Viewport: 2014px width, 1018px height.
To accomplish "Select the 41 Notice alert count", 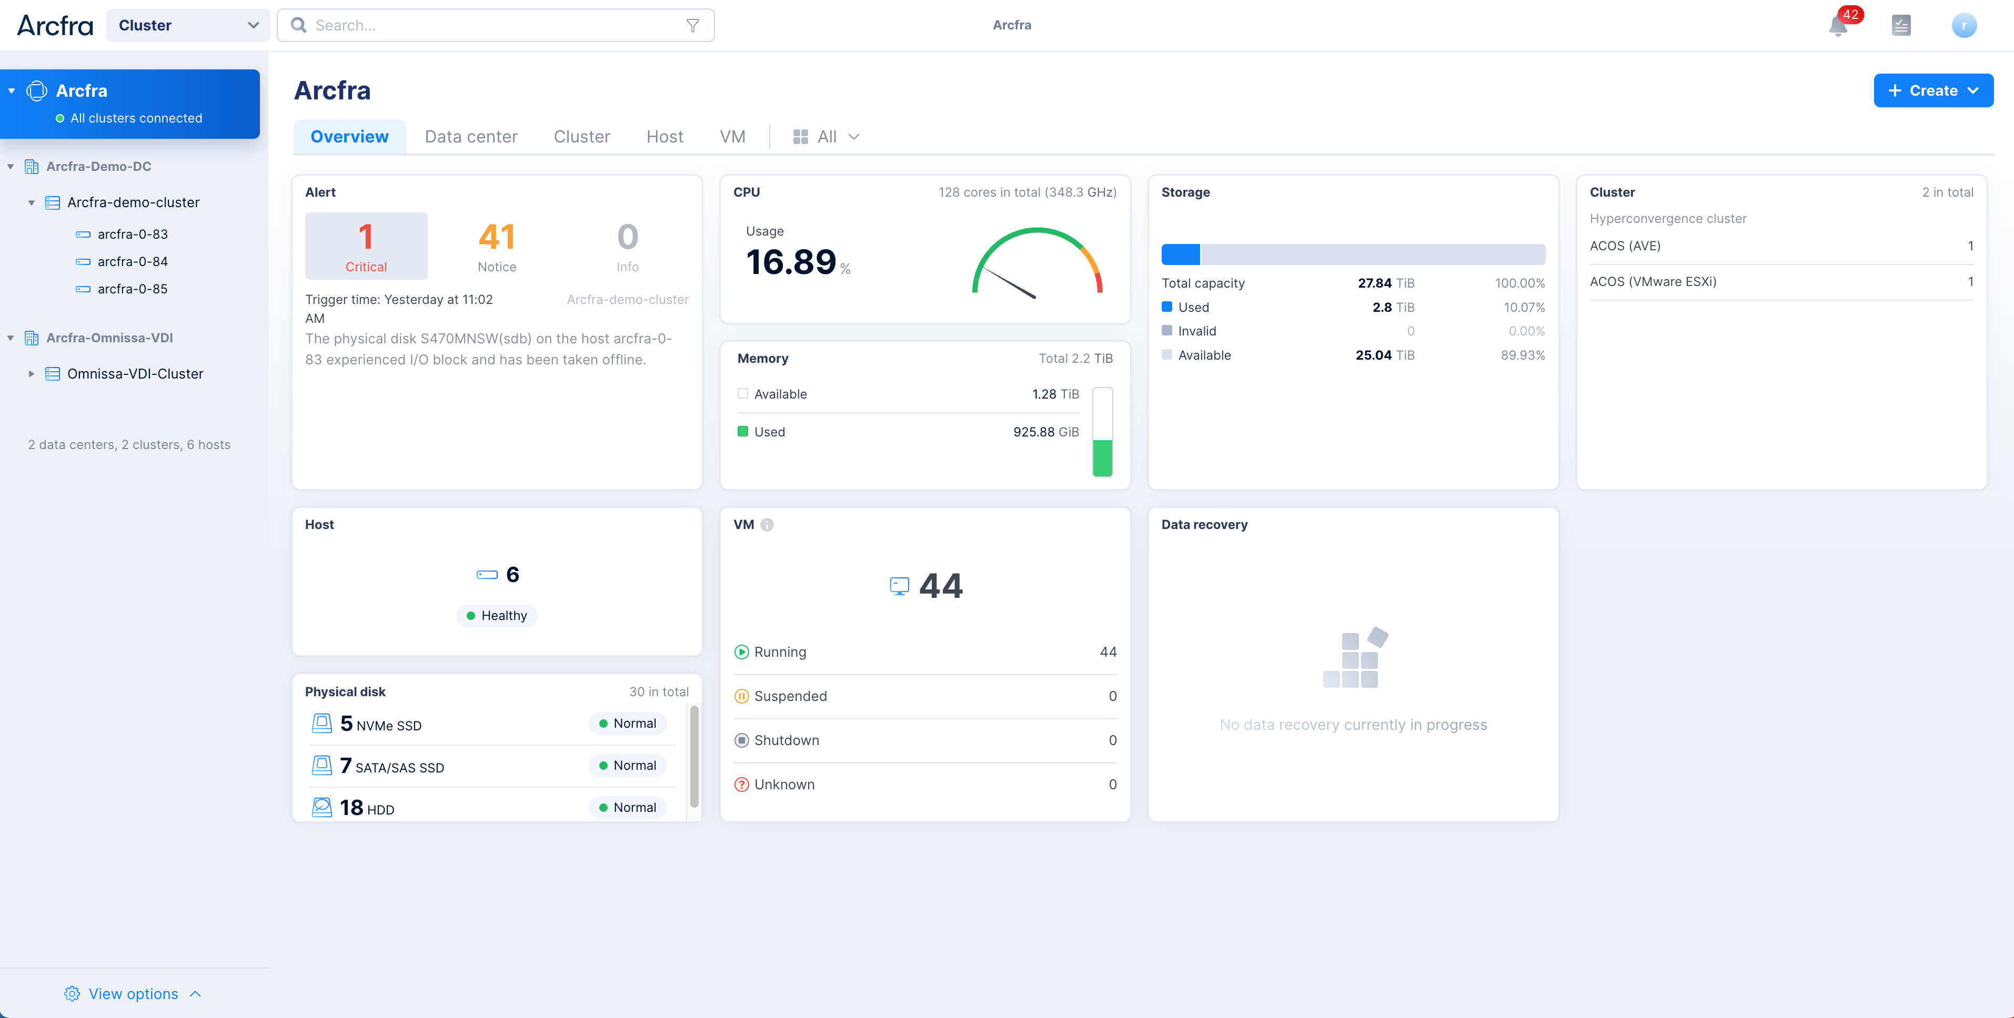I will pyautogui.click(x=497, y=246).
